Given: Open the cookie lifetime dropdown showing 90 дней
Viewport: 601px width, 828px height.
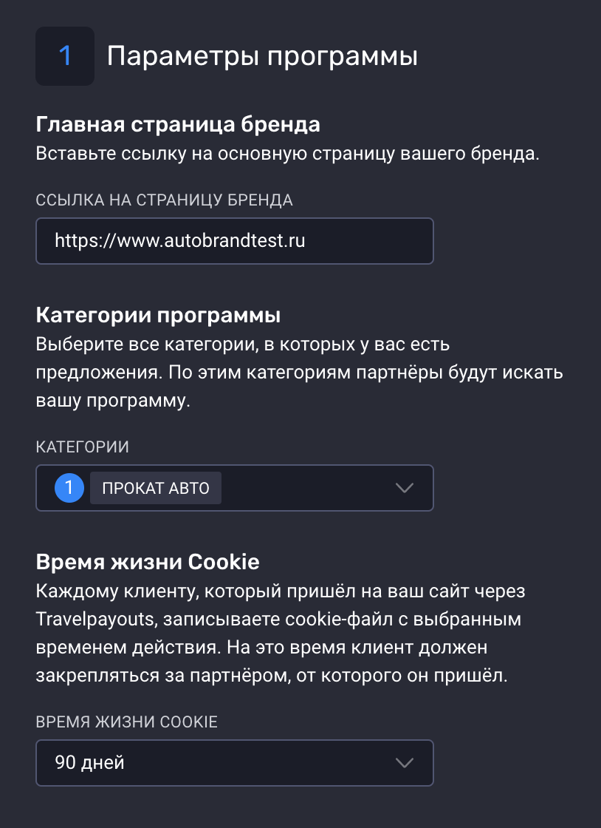Looking at the screenshot, I should coord(221,763).
